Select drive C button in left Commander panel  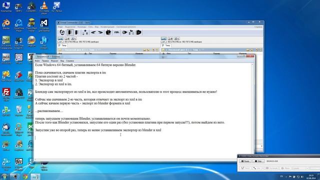click(x=60, y=38)
